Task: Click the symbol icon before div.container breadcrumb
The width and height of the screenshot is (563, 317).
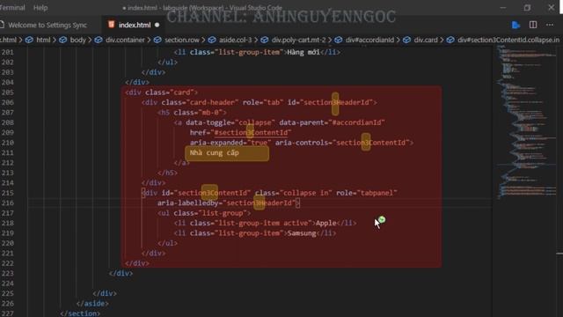Action: (x=99, y=40)
